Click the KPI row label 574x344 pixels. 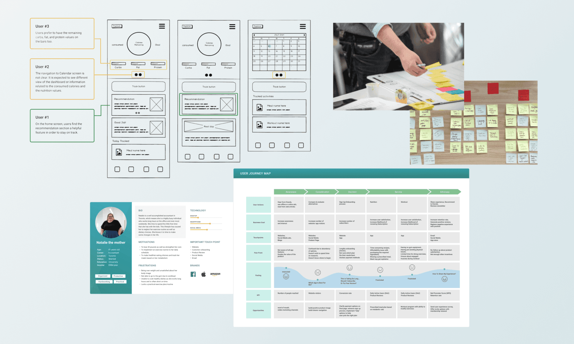point(258,295)
